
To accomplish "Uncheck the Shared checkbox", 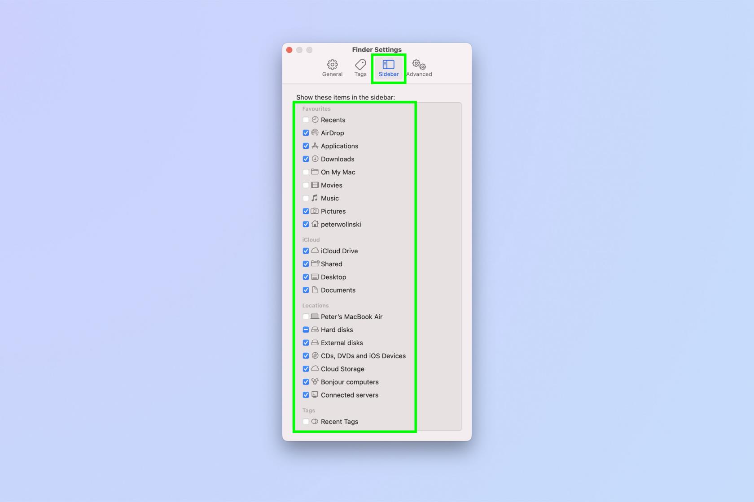I will pyautogui.click(x=306, y=264).
